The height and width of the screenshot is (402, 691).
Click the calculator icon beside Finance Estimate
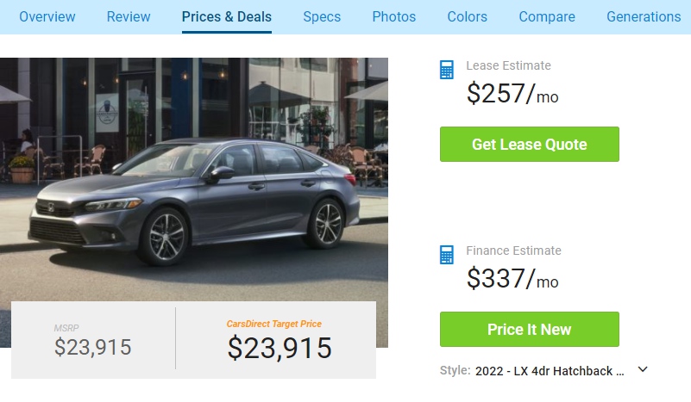tap(447, 255)
